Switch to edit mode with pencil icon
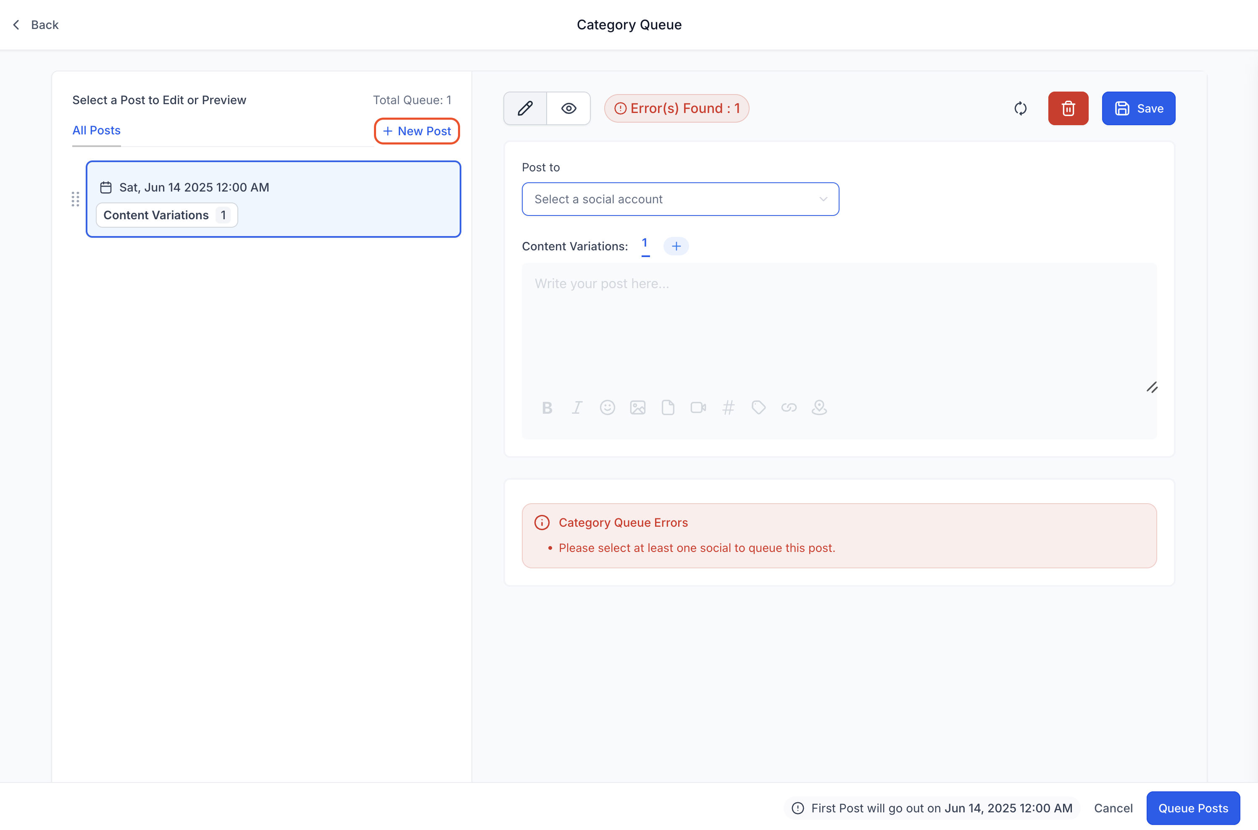The image size is (1258, 830). click(x=525, y=108)
